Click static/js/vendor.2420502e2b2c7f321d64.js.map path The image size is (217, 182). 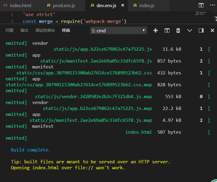point(94,97)
